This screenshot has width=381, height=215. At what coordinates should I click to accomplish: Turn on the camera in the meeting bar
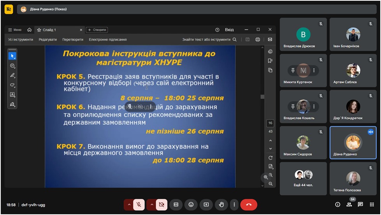162,205
